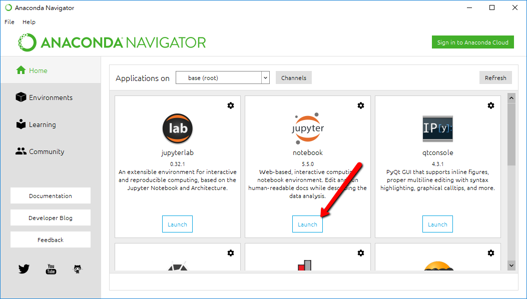Open the Feedback button
Image resolution: width=527 pixels, height=299 pixels.
[x=51, y=239]
